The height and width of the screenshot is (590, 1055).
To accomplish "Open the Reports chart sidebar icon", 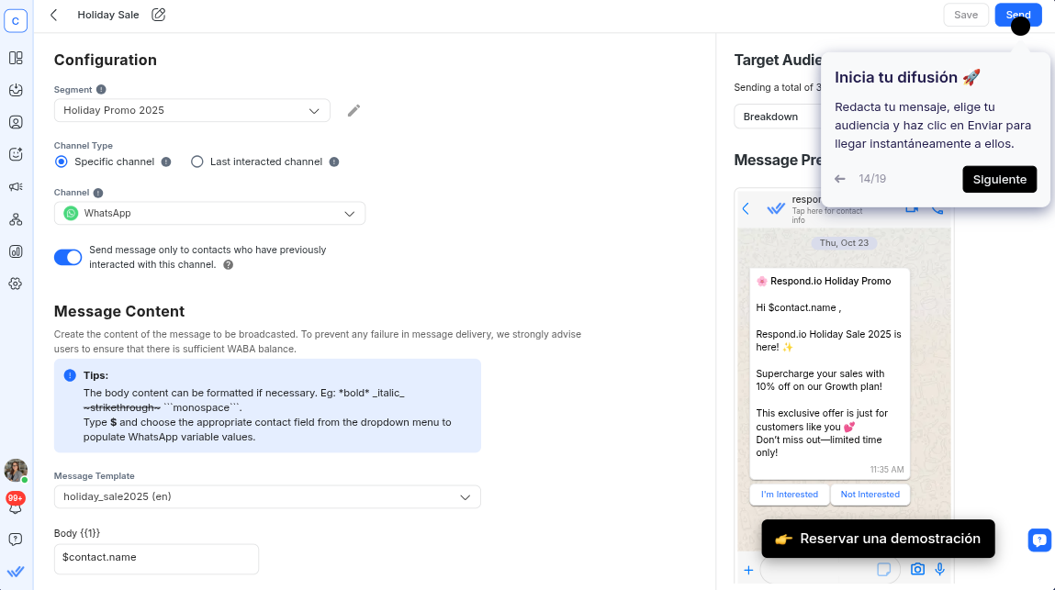I will pyautogui.click(x=16, y=251).
